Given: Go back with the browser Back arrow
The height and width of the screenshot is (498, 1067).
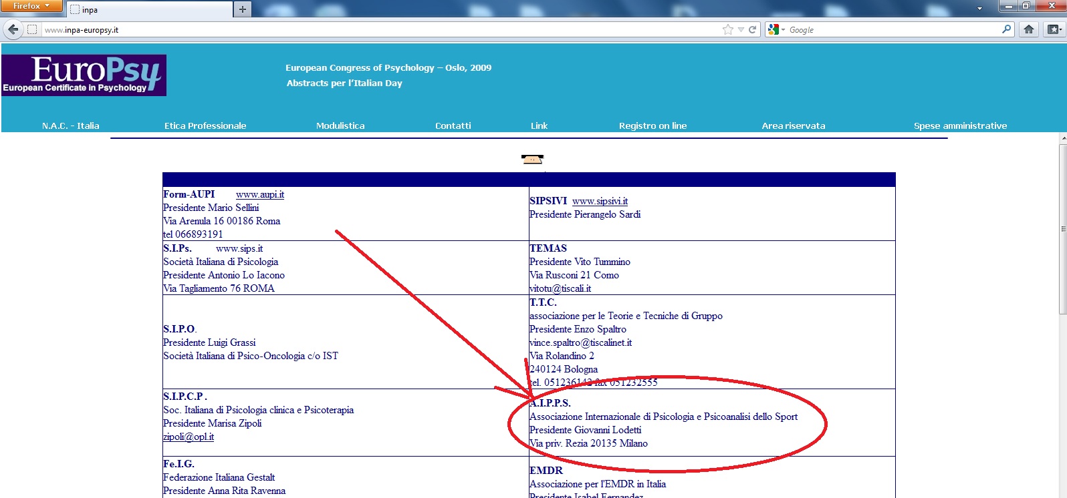Looking at the screenshot, I should pyautogui.click(x=13, y=29).
